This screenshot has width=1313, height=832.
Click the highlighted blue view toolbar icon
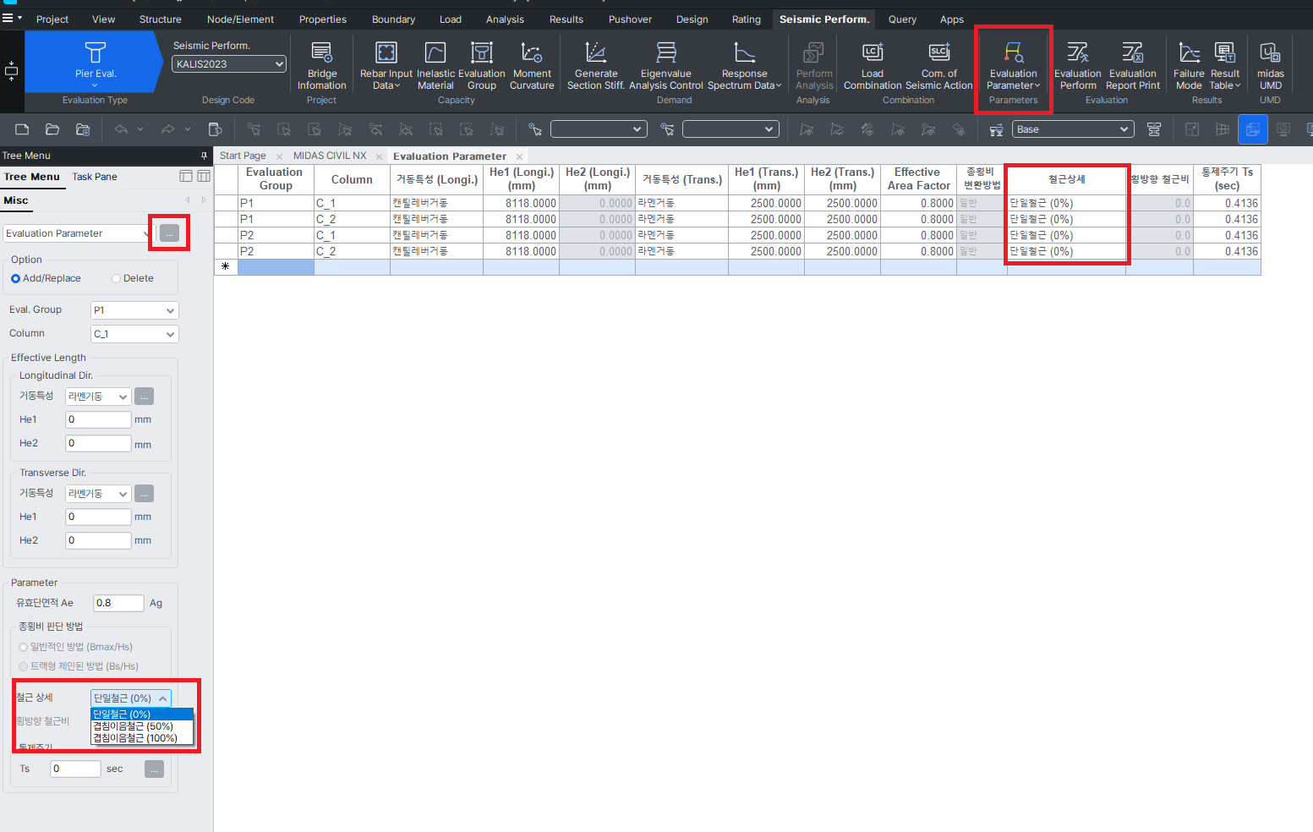point(1252,129)
